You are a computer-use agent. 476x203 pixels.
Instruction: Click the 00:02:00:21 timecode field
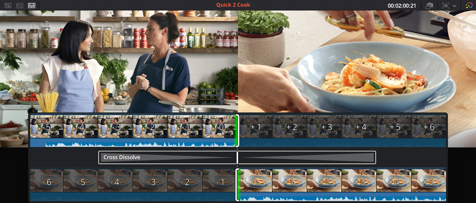402,5
